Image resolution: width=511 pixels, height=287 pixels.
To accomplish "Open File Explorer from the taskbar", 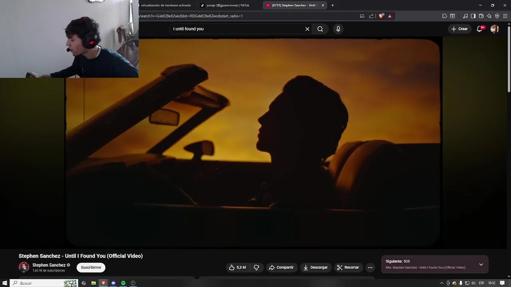I will [93, 283].
